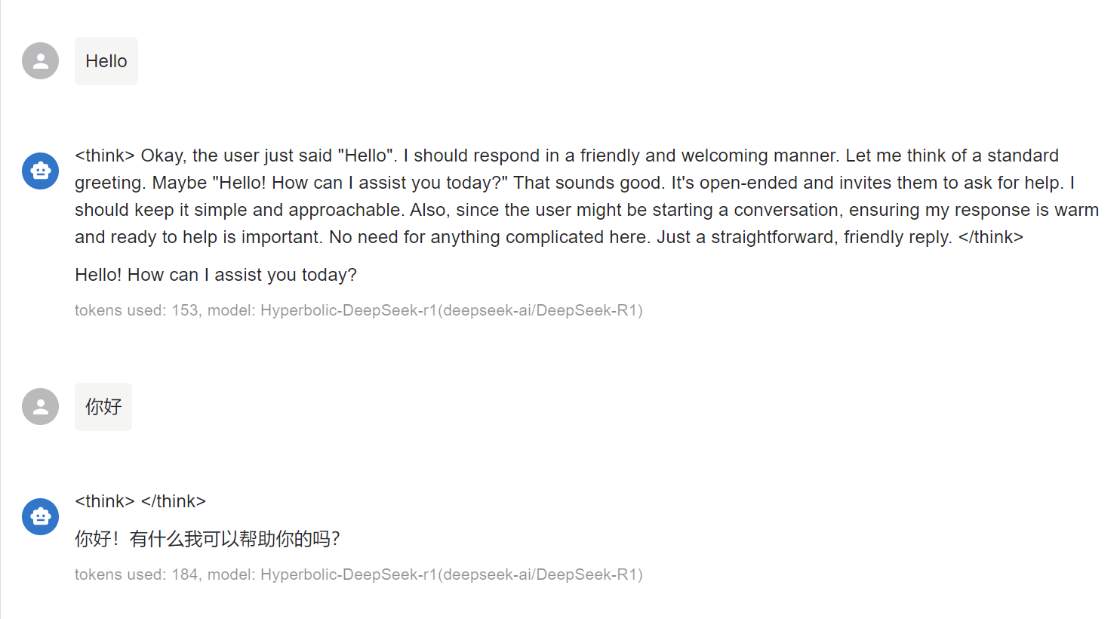The height and width of the screenshot is (619, 1120).
Task: Click the "tokens used: 184" text
Action: point(137,574)
